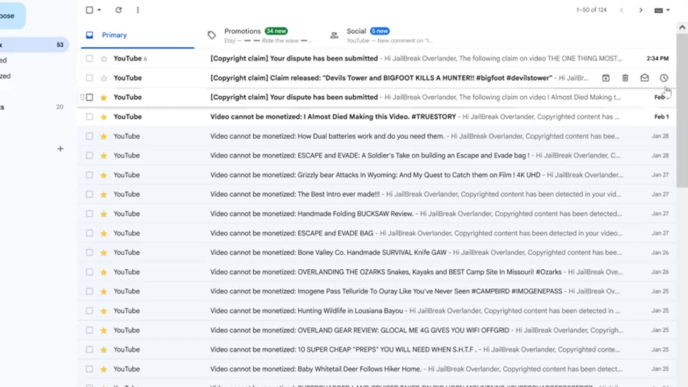Open Inbox folder showing 53 unread
Screen dimensions: 688x387
click(33, 45)
